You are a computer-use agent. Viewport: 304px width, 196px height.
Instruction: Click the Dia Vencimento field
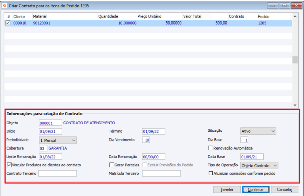click(146, 140)
